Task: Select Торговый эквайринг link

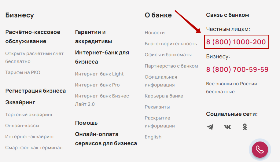Action: click(29, 115)
